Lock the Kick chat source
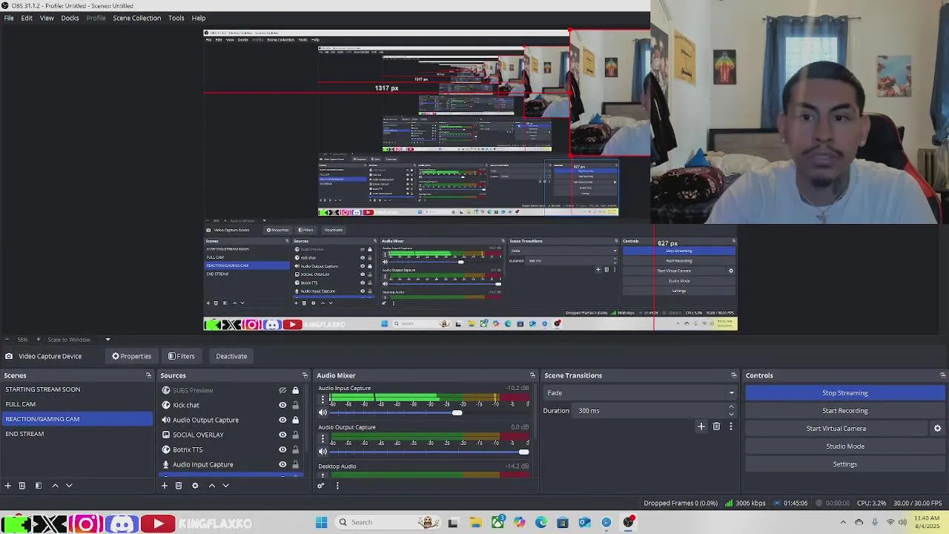The height and width of the screenshot is (534, 949). click(x=295, y=405)
